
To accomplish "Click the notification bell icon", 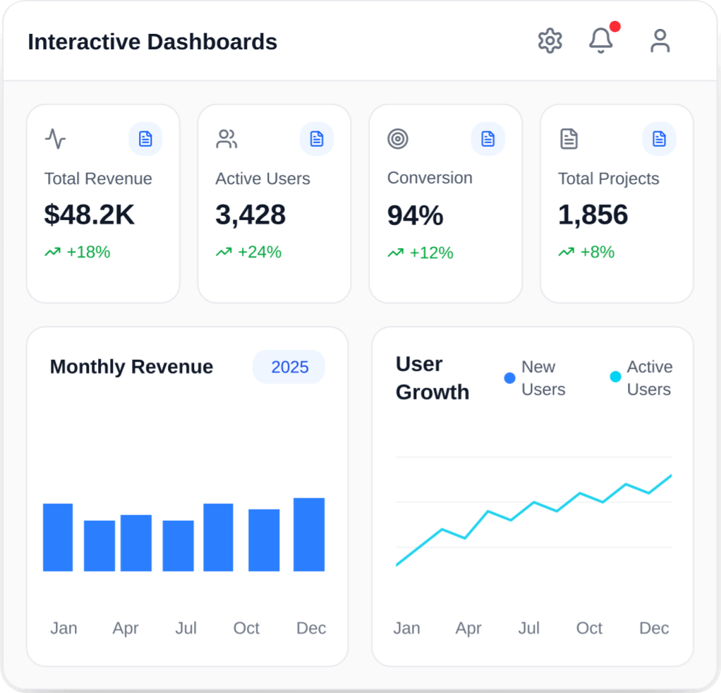I will (x=600, y=41).
